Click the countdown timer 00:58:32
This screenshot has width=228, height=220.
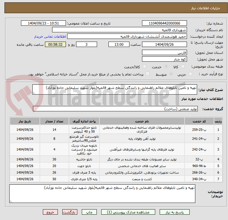click(x=55, y=44)
